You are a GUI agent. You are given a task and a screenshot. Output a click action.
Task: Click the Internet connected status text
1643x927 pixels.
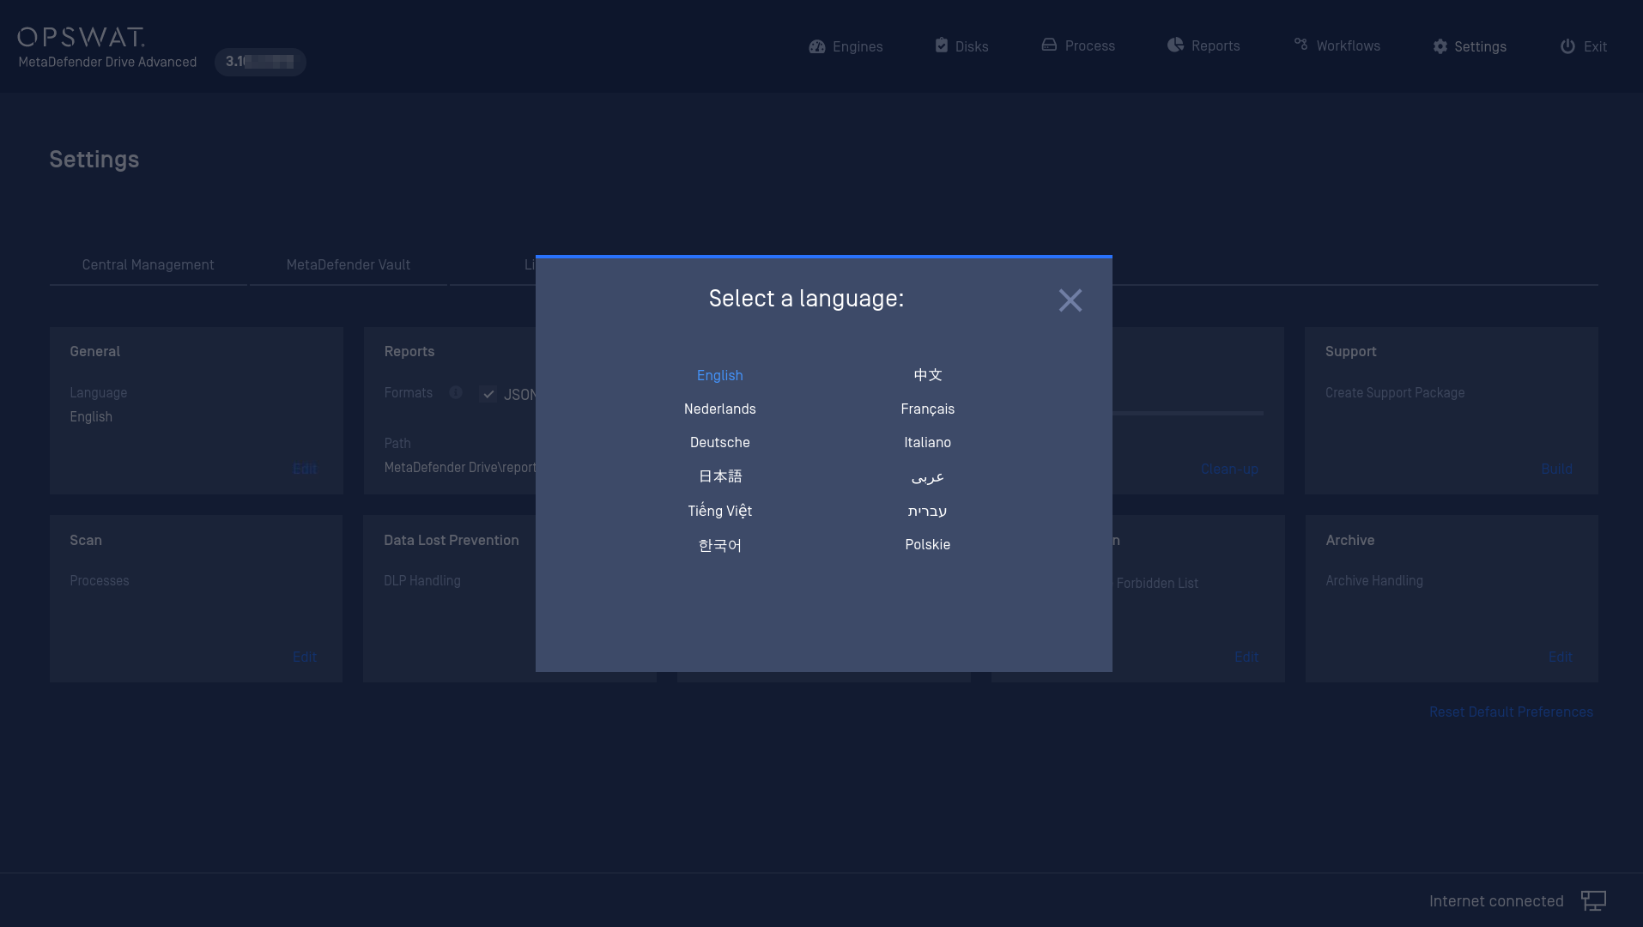click(x=1495, y=900)
